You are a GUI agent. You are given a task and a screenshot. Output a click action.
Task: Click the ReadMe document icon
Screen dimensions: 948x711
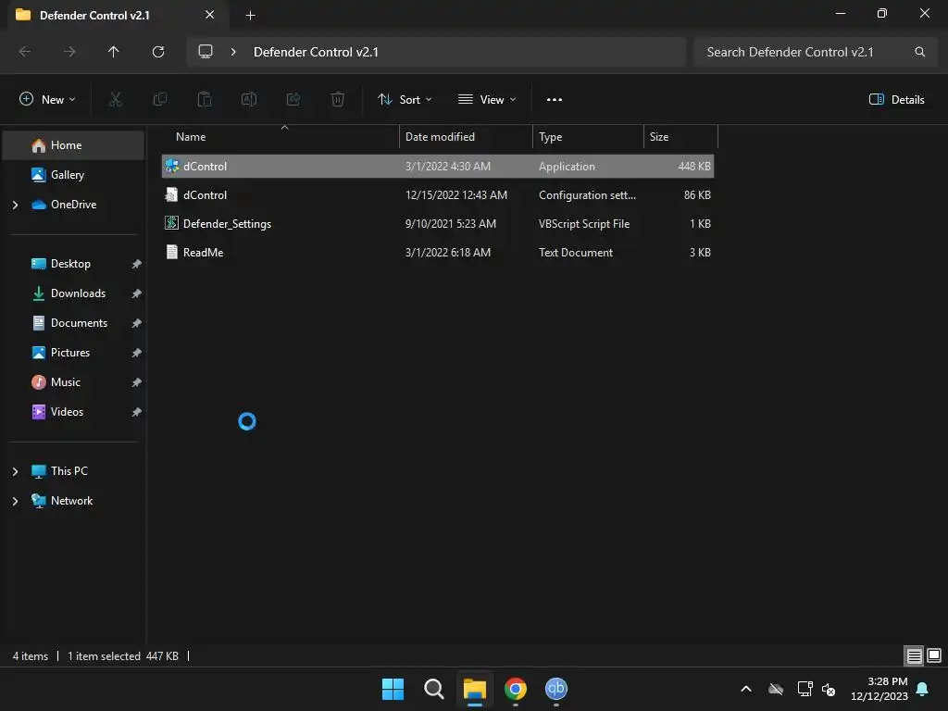[x=171, y=252]
